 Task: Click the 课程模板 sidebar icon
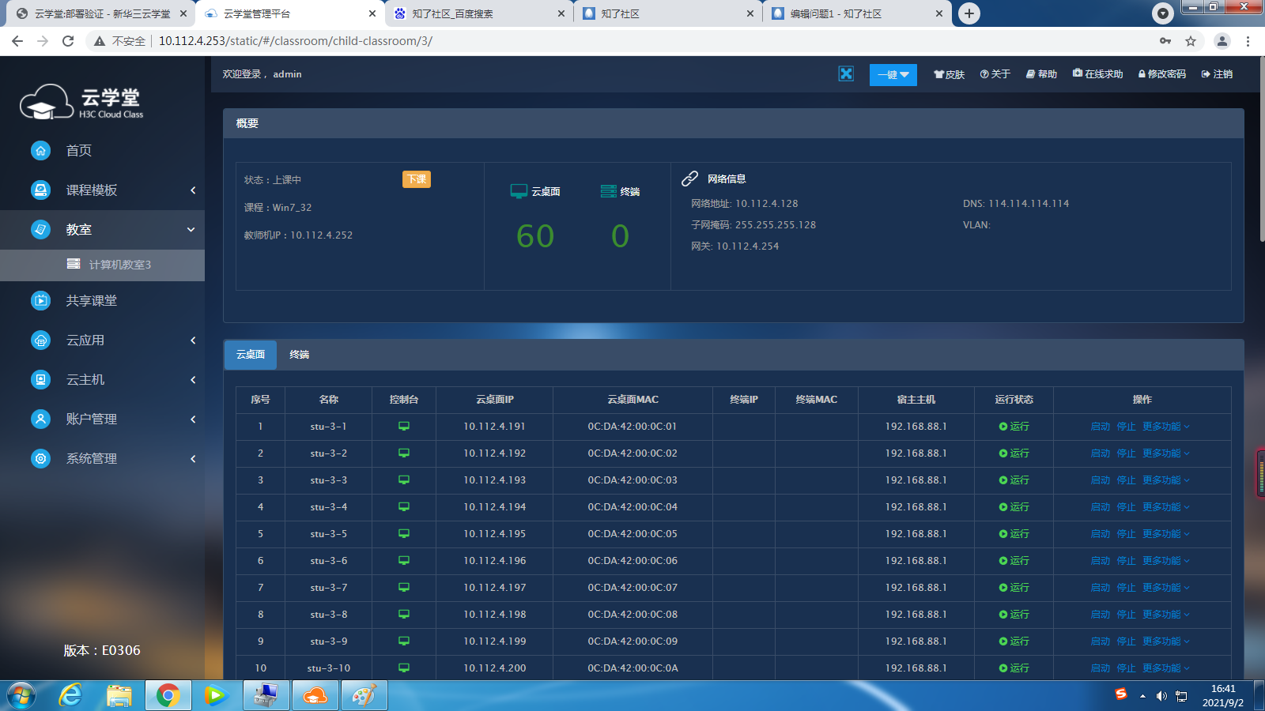point(40,190)
